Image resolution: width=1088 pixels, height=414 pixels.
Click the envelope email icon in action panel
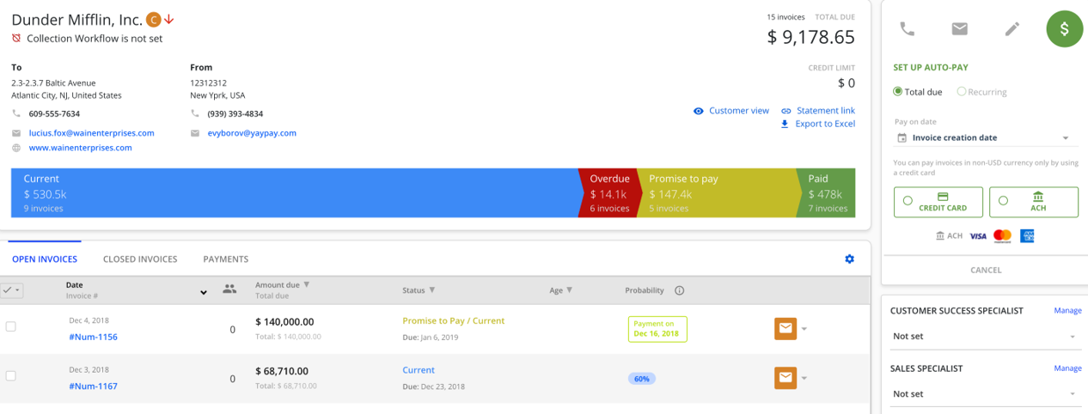pyautogui.click(x=960, y=29)
